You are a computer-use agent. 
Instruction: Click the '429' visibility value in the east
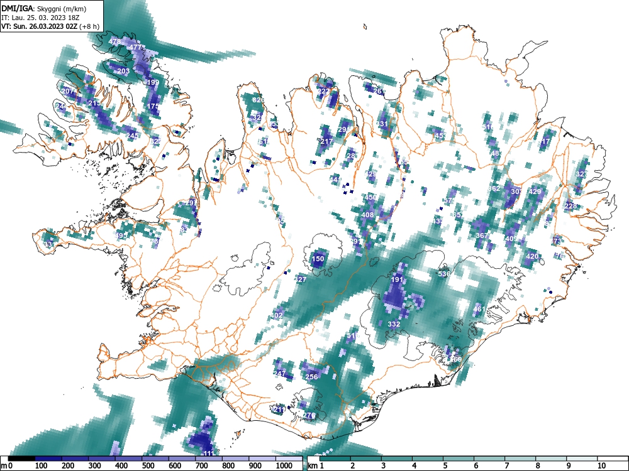[535, 192]
